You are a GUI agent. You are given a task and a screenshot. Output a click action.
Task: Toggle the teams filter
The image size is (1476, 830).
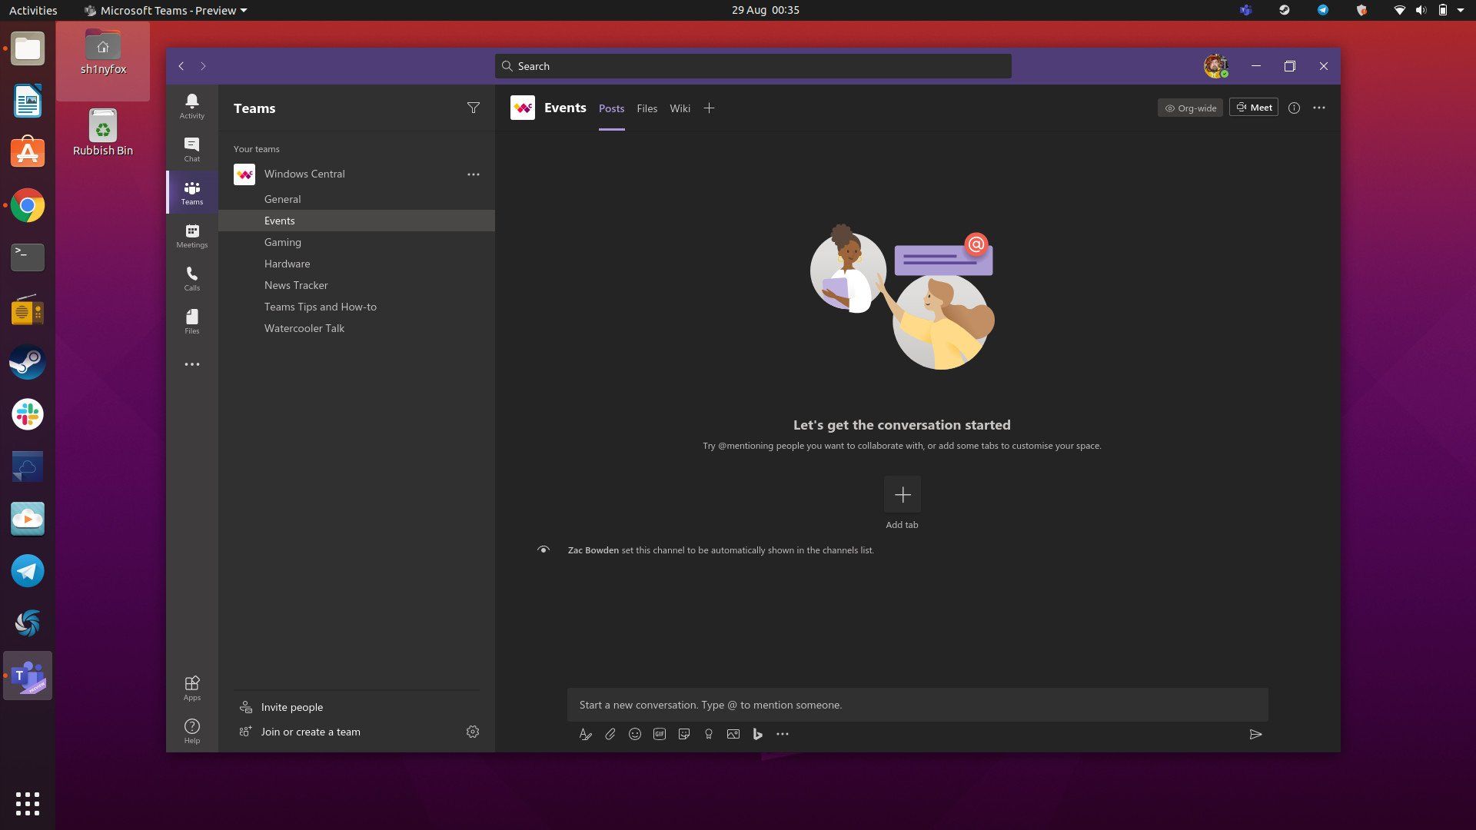coord(473,108)
